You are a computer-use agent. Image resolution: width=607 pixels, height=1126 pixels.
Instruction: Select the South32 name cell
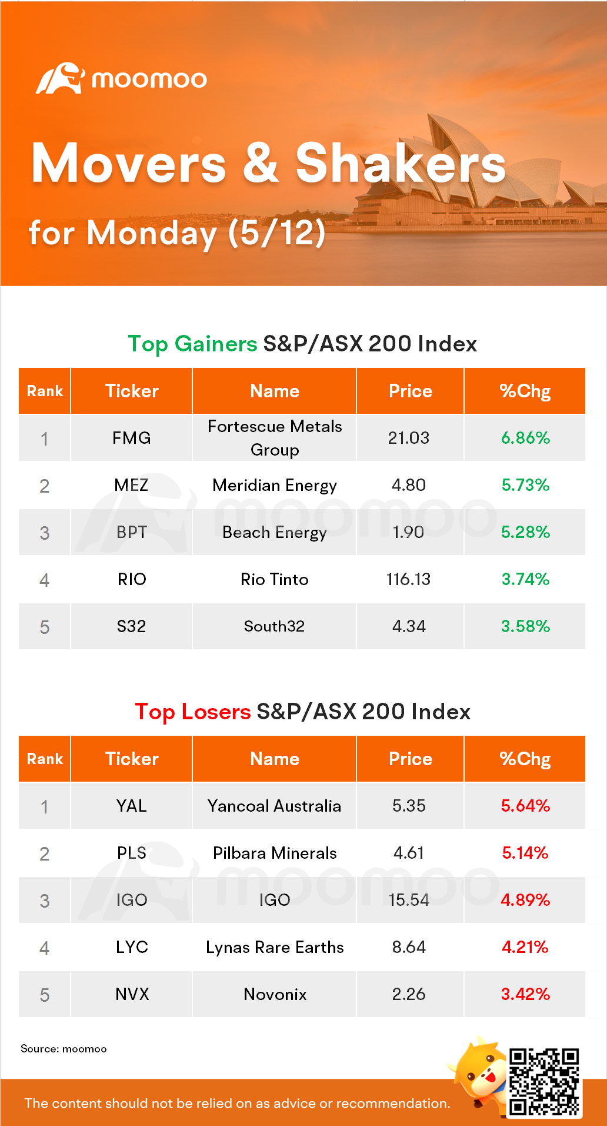[x=275, y=626]
